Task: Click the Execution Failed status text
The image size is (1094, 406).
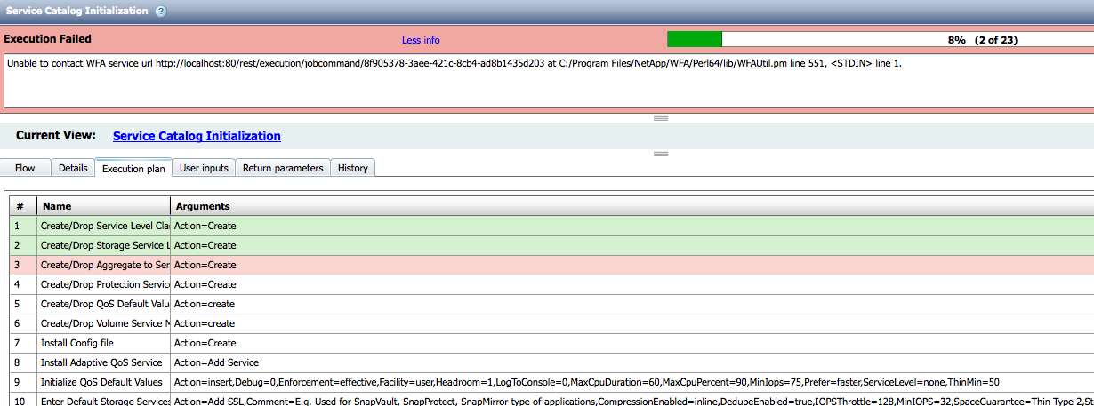Action: (x=48, y=39)
